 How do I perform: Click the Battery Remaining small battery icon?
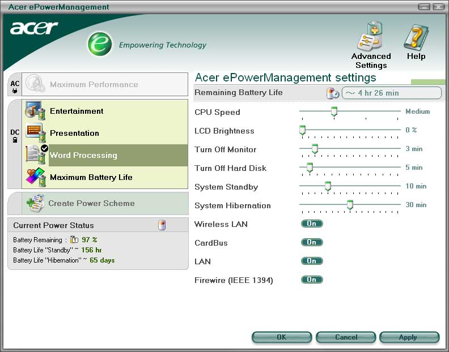click(74, 239)
